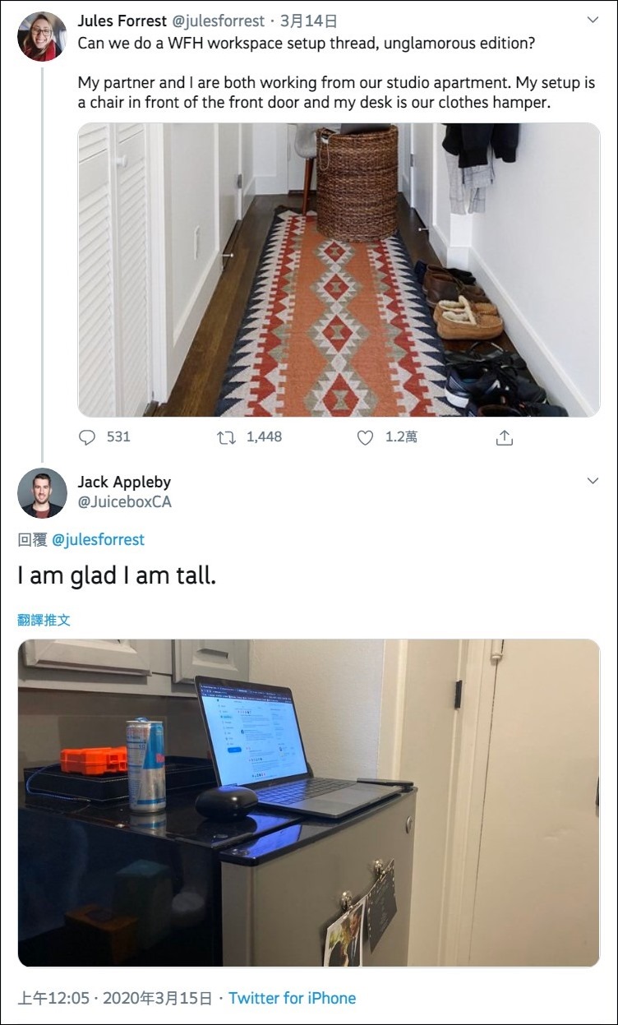Click the Jules Forrest display name
The image size is (618, 1025).
122,21
